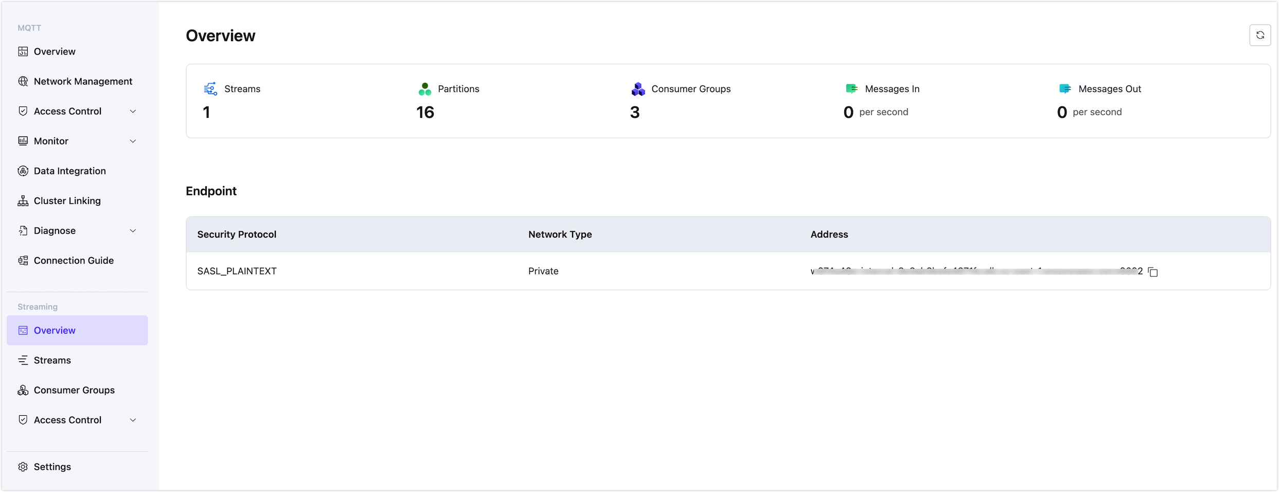Expand MQTT Access Control chevron
The width and height of the screenshot is (1279, 492).
pos(133,111)
